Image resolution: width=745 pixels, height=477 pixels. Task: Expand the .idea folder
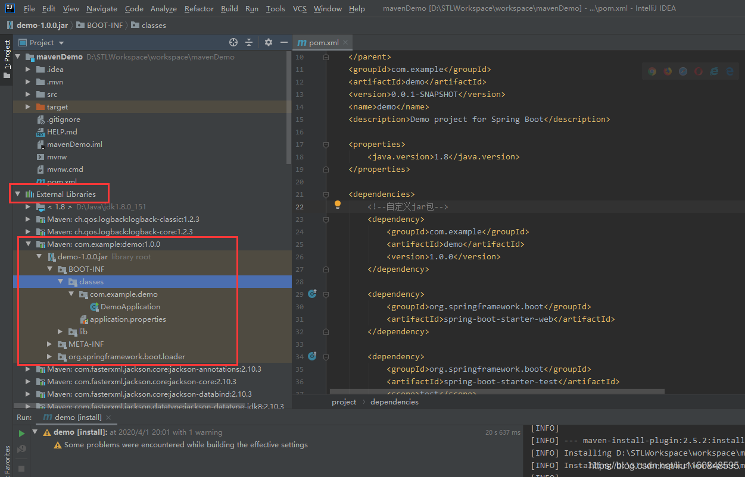28,70
